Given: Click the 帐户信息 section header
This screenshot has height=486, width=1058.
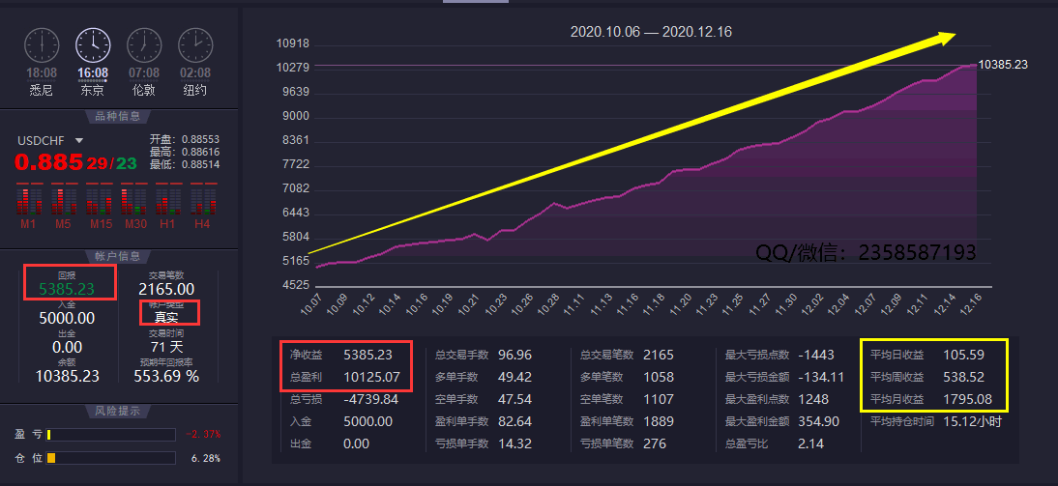Looking at the screenshot, I should [x=118, y=256].
